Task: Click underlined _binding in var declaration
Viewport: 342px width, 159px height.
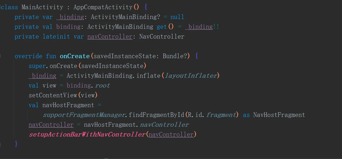Action: click(70, 17)
